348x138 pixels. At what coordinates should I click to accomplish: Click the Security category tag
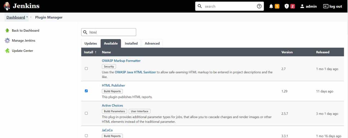(109, 67)
